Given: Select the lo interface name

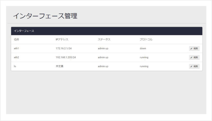Looking at the screenshot, I should [x=15, y=66].
